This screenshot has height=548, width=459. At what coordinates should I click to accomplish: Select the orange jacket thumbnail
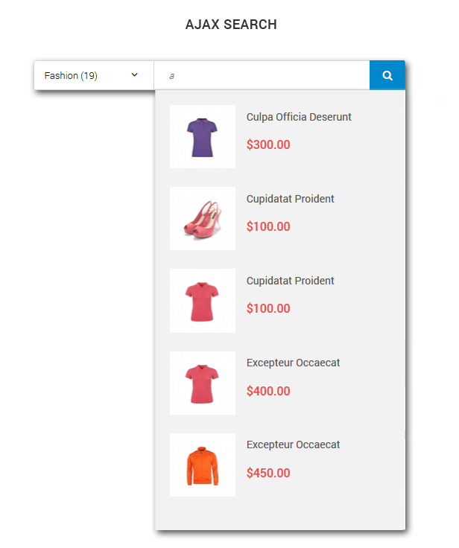(203, 465)
